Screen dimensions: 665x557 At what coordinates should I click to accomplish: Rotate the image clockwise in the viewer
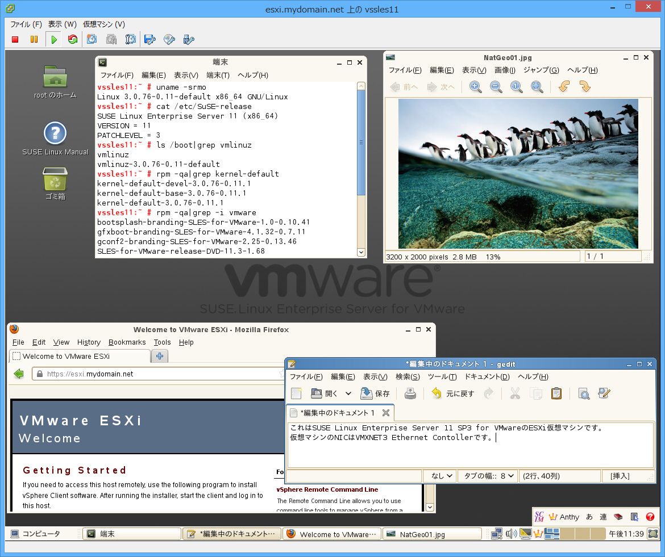(x=585, y=87)
